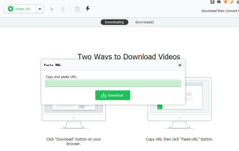Click the trash delete icon
Image resolution: width=239 pixels, height=151 pixels.
[x=77, y=9]
